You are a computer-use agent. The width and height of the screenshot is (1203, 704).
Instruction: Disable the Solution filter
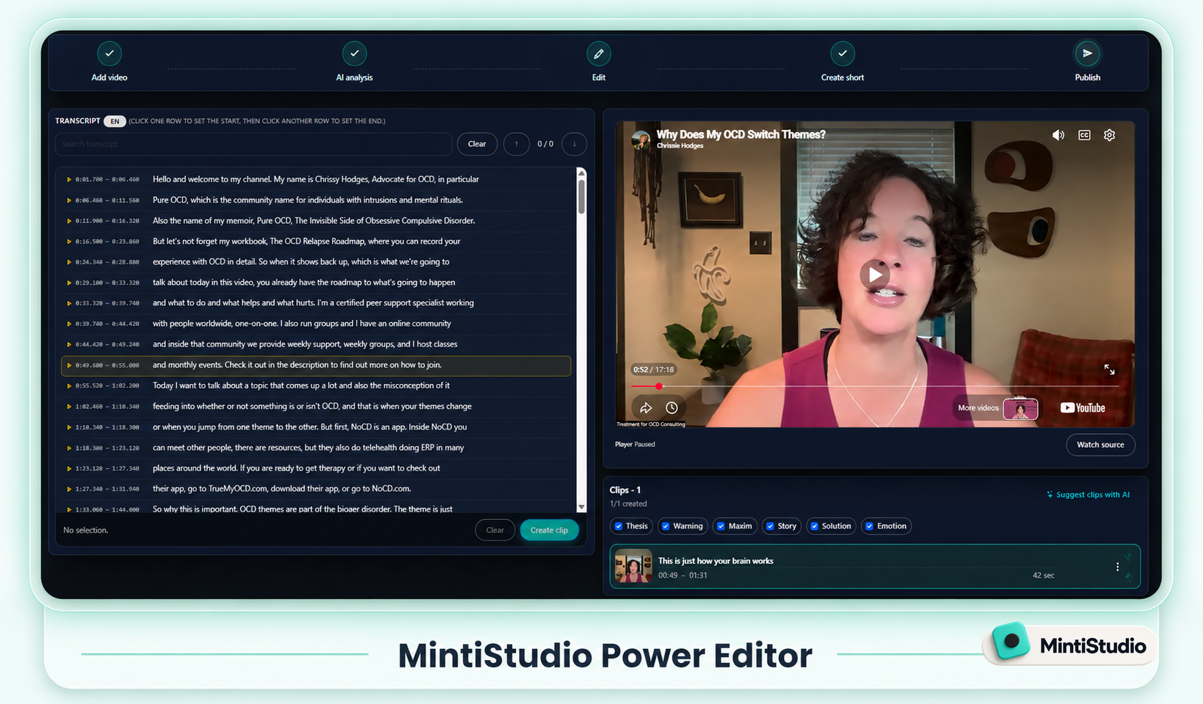pyautogui.click(x=814, y=526)
